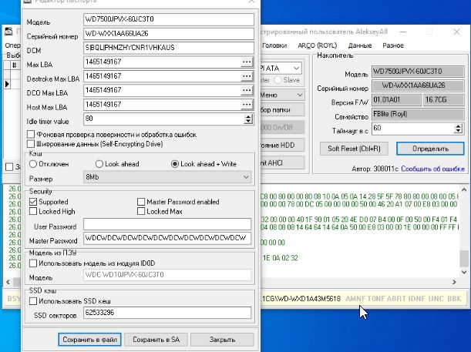Click the log vertical scrollbar thumb
This screenshot has height=352, width=471.
pyautogui.click(x=464, y=258)
